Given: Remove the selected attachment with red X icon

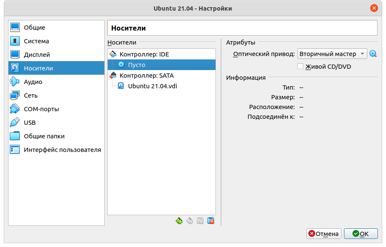Looking at the screenshot, I should 211,221.
